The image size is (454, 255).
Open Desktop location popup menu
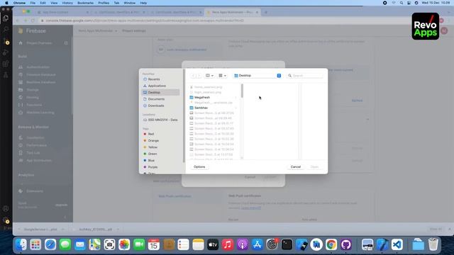point(257,76)
